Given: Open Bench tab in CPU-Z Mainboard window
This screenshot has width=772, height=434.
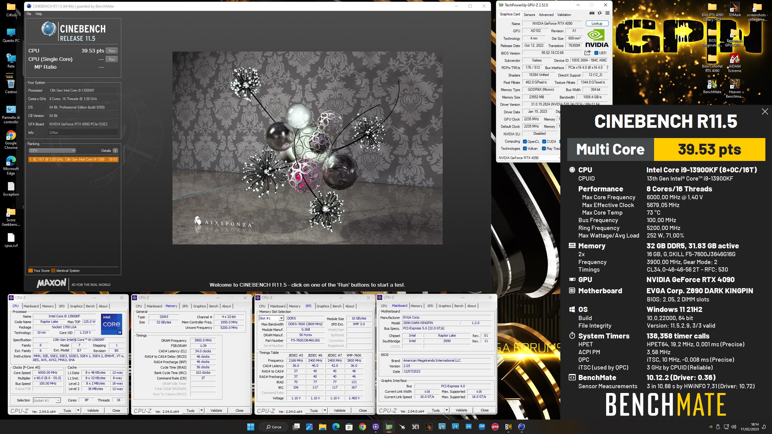Looking at the screenshot, I should pos(459,306).
